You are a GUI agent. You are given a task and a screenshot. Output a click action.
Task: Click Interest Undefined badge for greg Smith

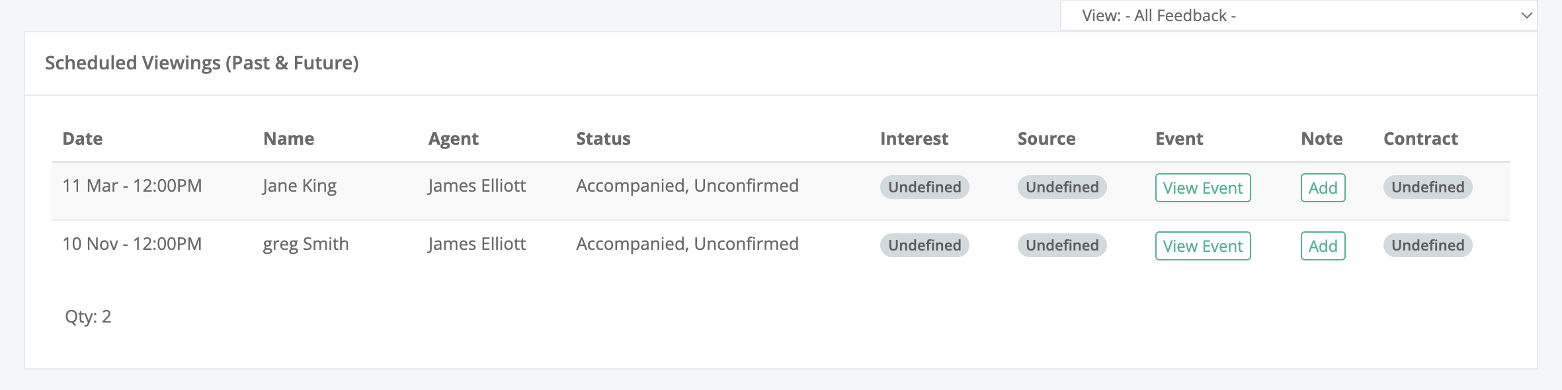click(925, 245)
